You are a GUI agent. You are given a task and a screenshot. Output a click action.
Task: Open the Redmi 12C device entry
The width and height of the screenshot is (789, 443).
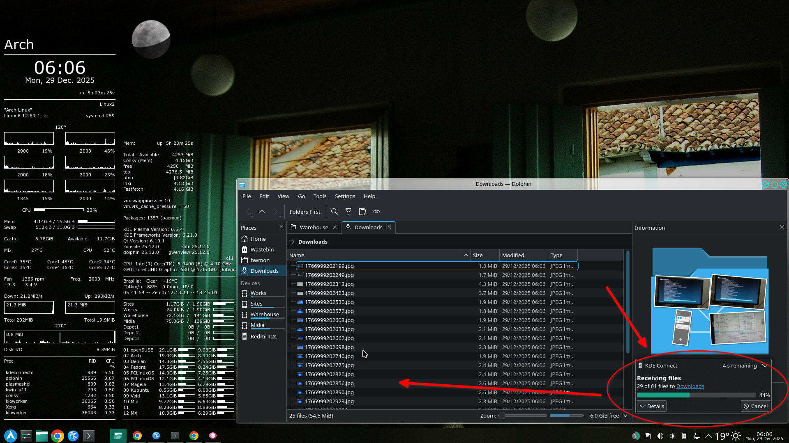(263, 336)
